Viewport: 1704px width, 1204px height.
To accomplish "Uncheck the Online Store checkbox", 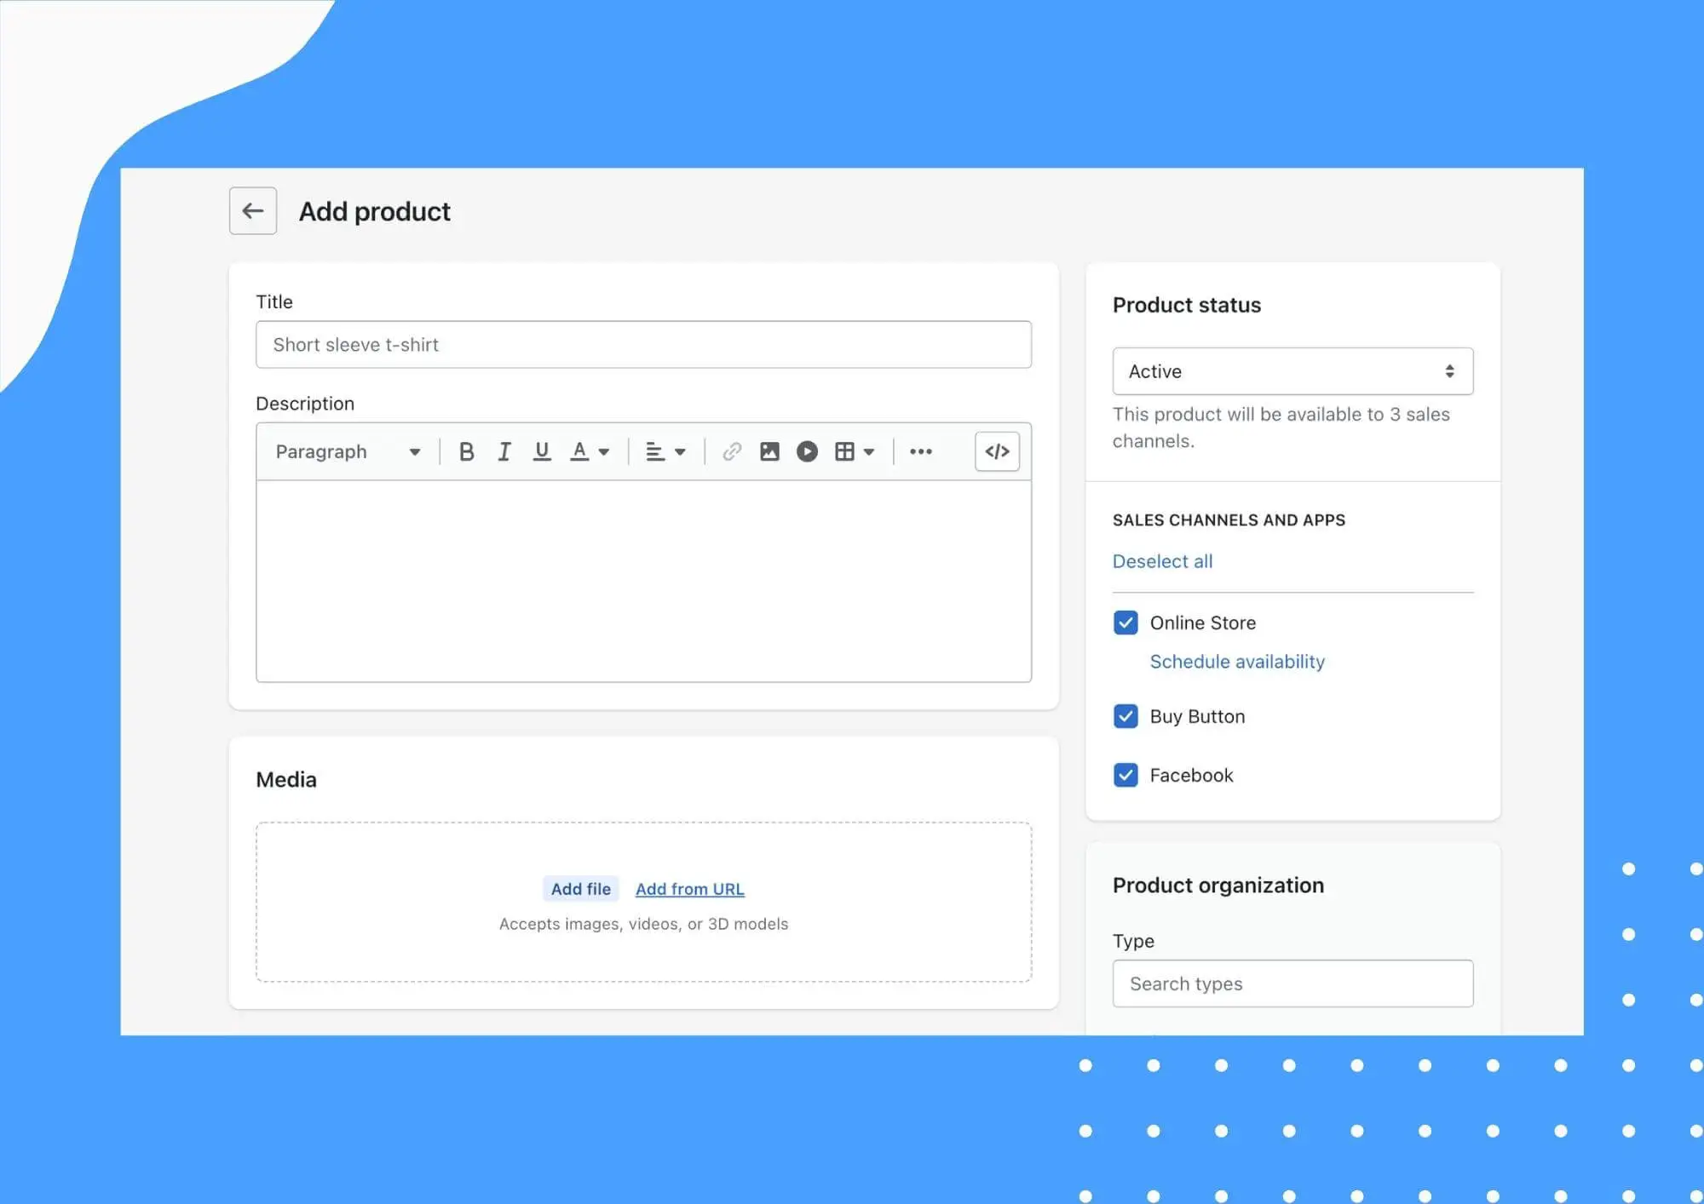I will tap(1125, 622).
